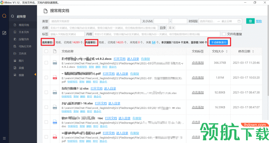This screenshot has height=143, width=269.
Task: Select the 音频 audio category icon
Action: 15,68
